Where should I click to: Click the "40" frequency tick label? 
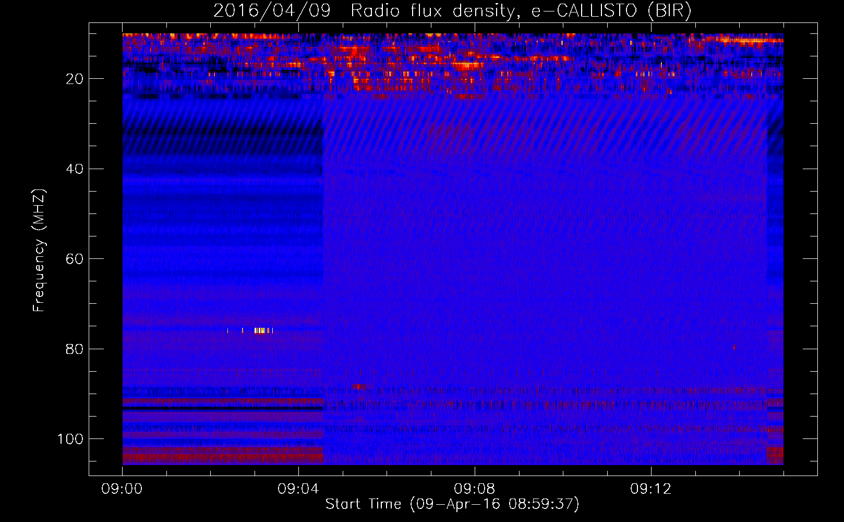point(75,169)
